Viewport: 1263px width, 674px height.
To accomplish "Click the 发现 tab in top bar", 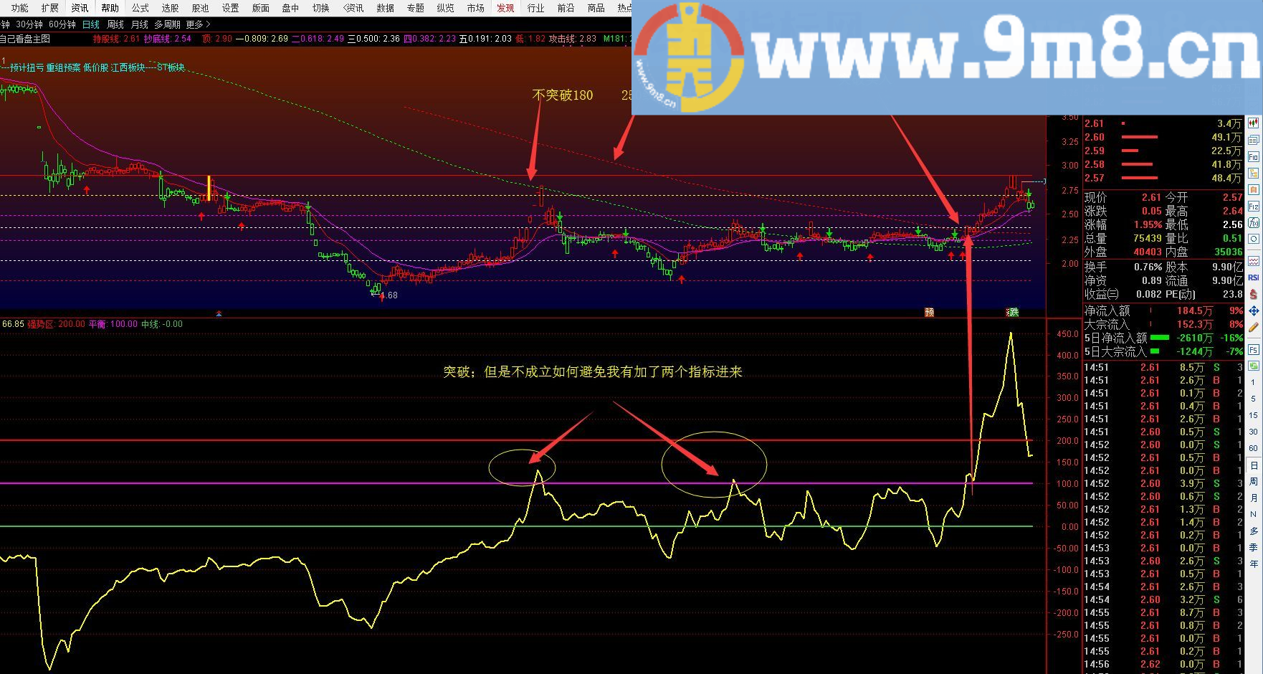I will (x=505, y=8).
